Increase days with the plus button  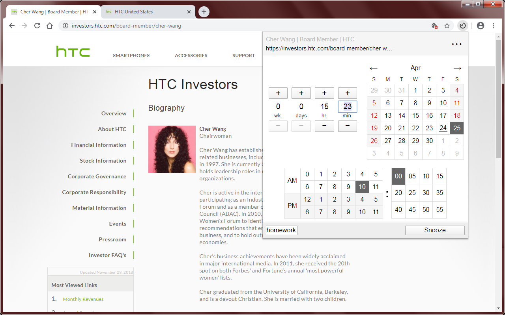[301, 93]
